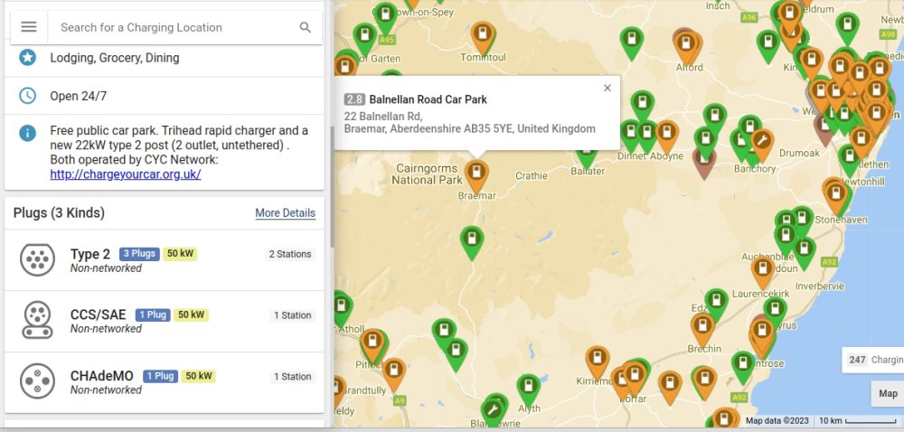Click the 247 Charging locations counter

pyautogui.click(x=873, y=360)
